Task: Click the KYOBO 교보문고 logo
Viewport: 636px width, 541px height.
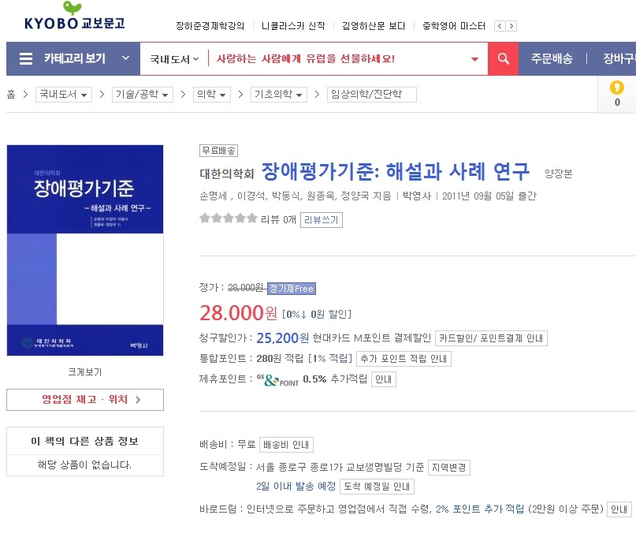Action: pos(74,17)
